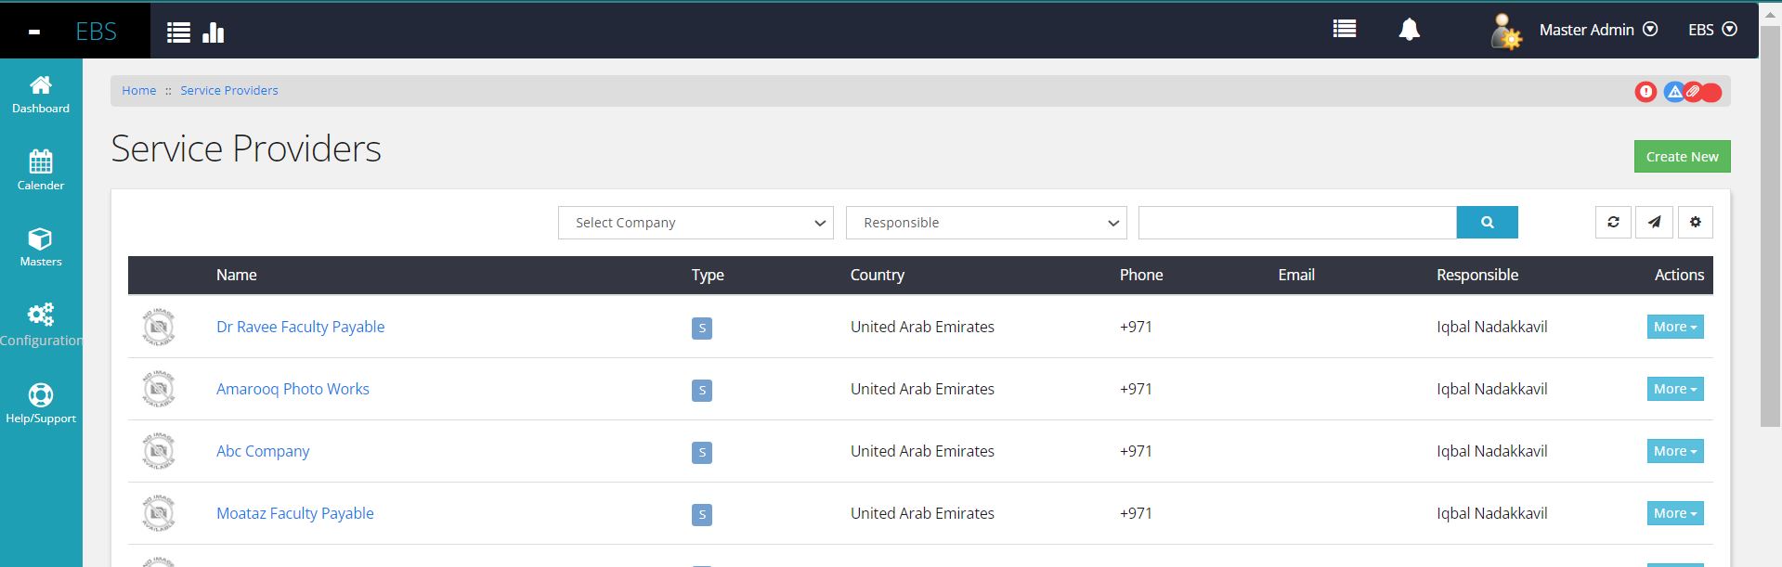Click the refresh icon above the table
The width and height of the screenshot is (1782, 567).
point(1613,223)
